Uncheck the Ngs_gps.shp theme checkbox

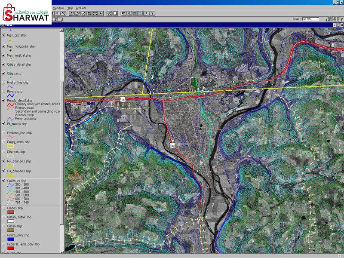(x=3, y=35)
